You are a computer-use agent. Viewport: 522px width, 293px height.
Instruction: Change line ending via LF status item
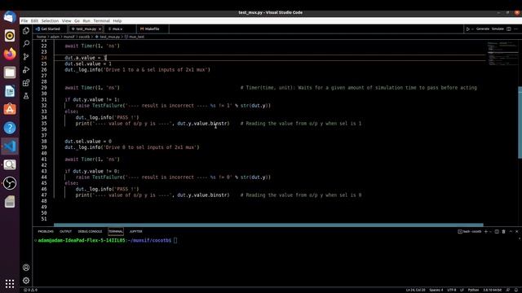(x=462, y=290)
